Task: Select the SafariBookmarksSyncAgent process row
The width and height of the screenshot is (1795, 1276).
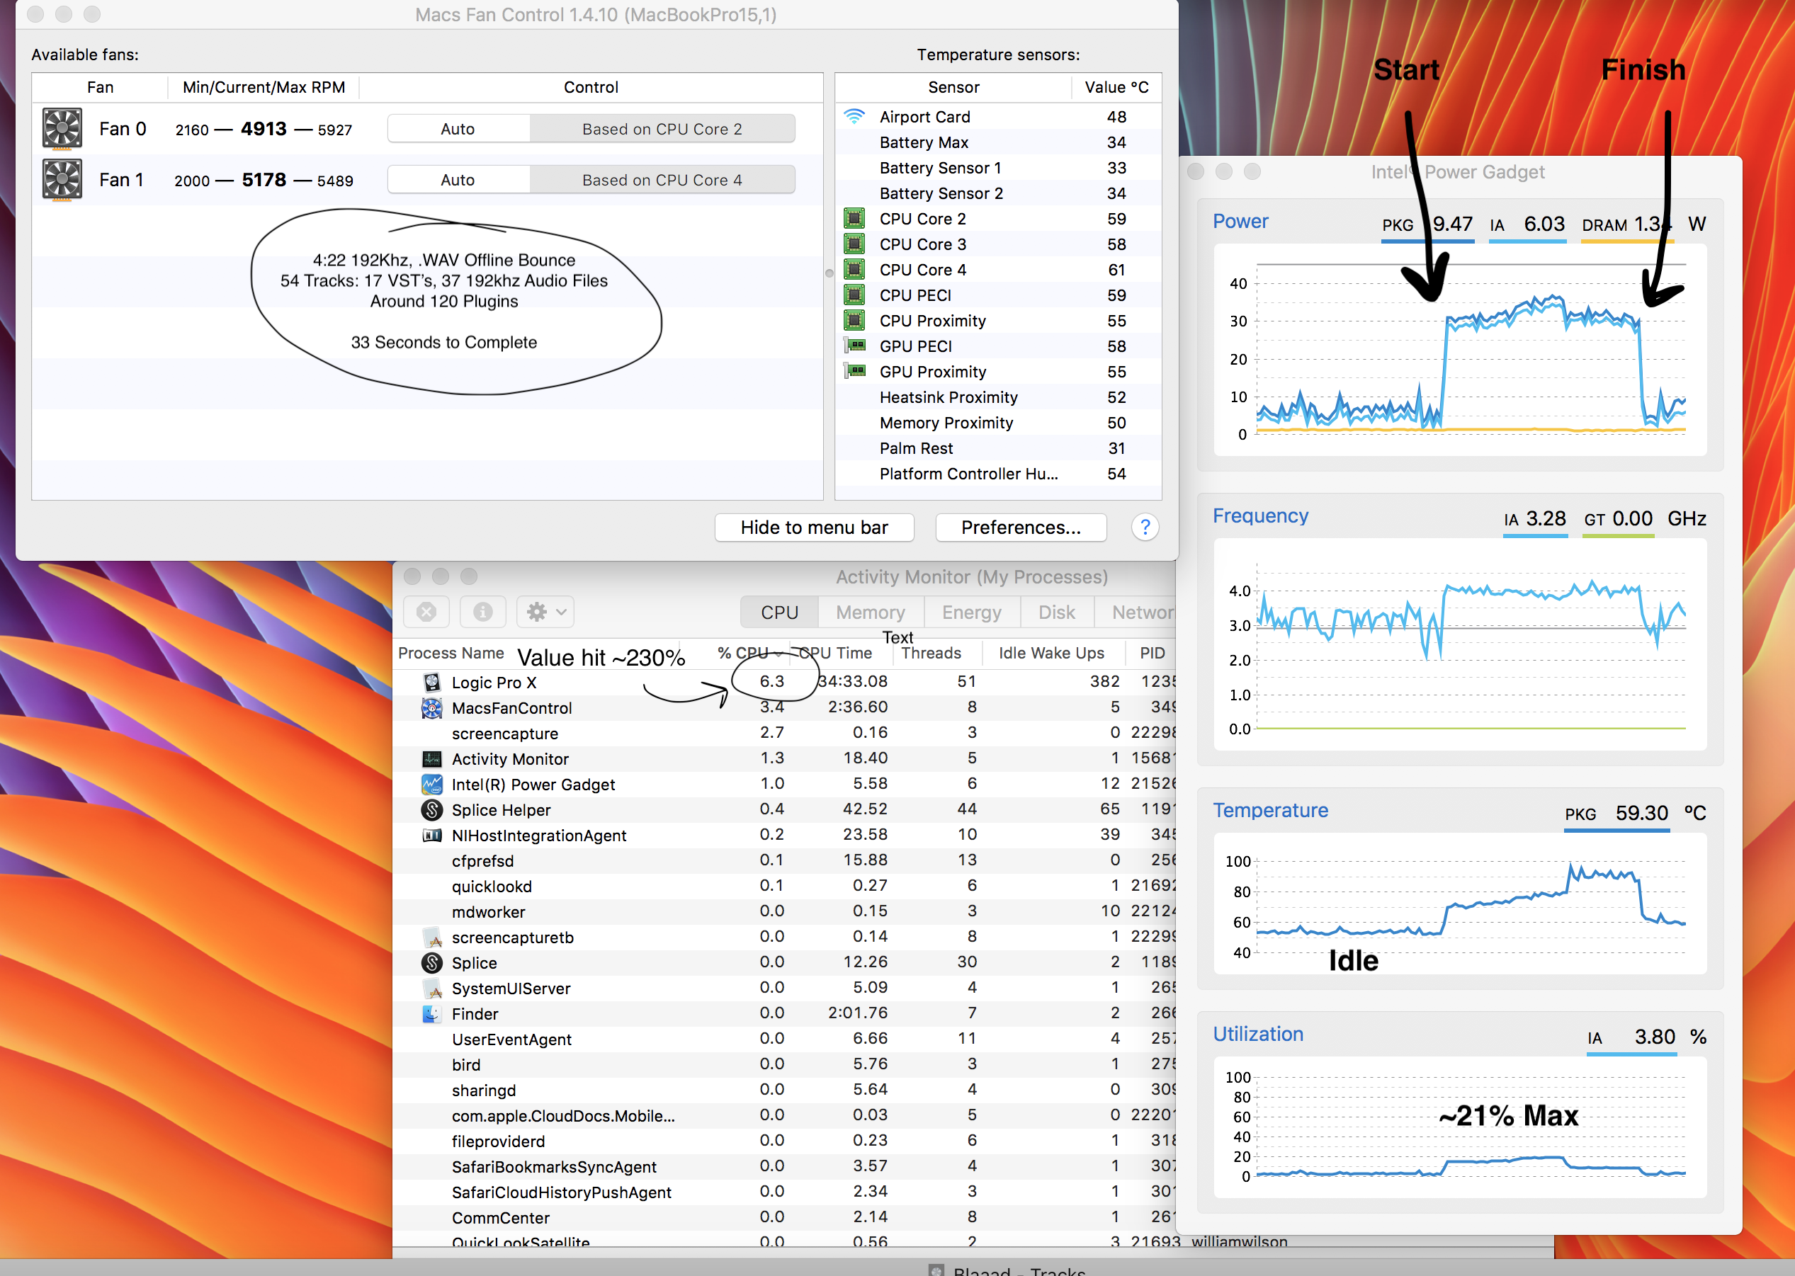Action: [784, 1167]
